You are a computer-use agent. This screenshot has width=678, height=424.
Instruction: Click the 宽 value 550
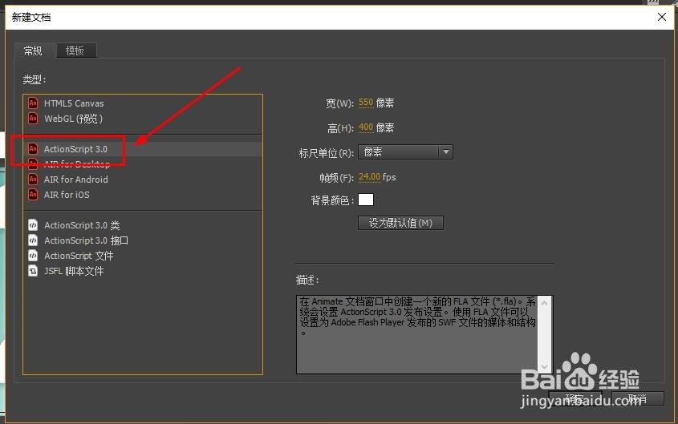(366, 103)
